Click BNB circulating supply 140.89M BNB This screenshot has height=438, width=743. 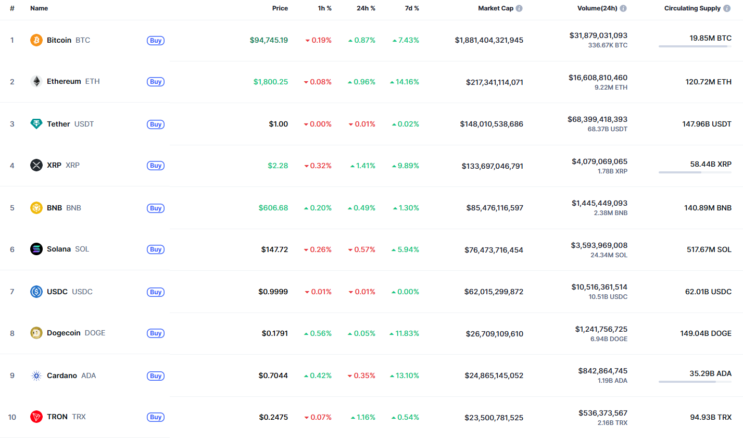708,208
